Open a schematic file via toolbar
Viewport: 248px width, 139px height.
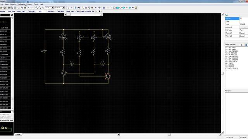click(x=2, y=8)
